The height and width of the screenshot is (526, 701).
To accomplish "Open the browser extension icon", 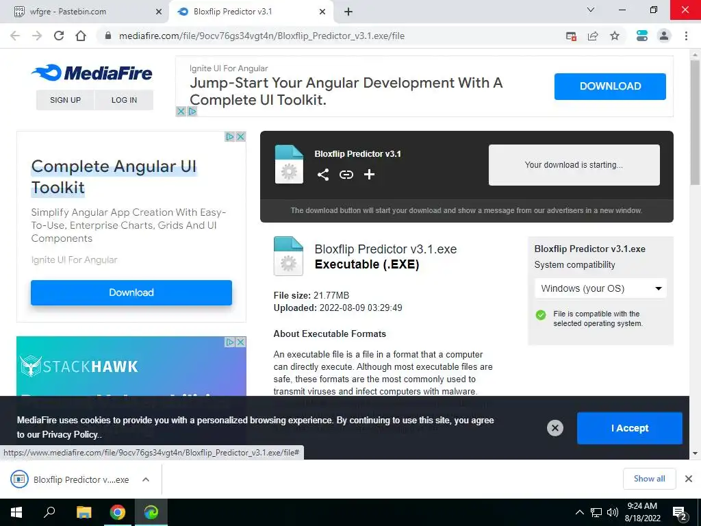I will (642, 36).
